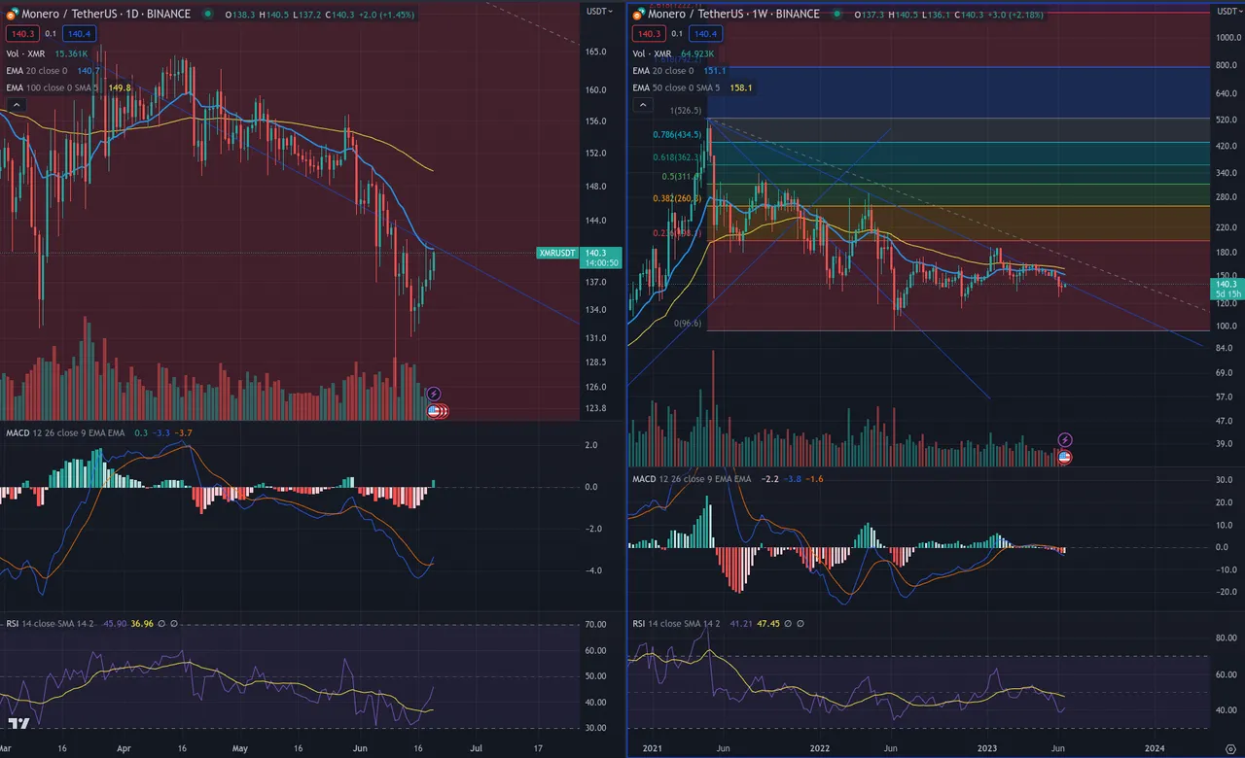This screenshot has width=1245, height=758.
Task: Click the +3.0 (+2.18%) change value on the 1W chart
Action: (x=1015, y=15)
